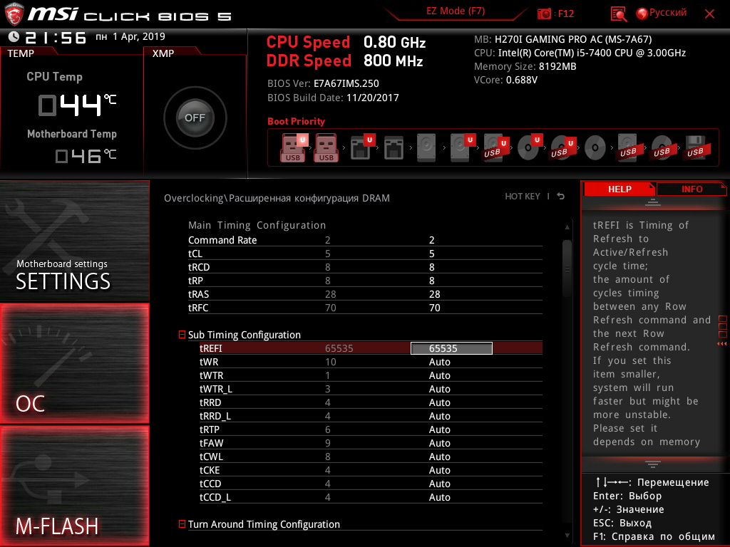Select the network boot icon without UEFI badge
Screen dimensions: 730x547
pos(394,148)
